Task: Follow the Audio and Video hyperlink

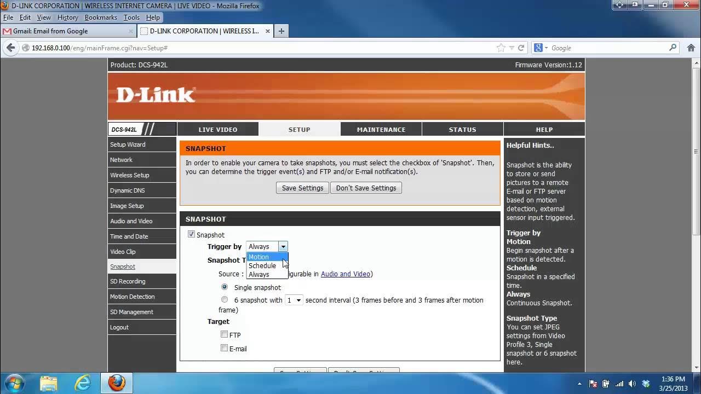Action: [346, 274]
